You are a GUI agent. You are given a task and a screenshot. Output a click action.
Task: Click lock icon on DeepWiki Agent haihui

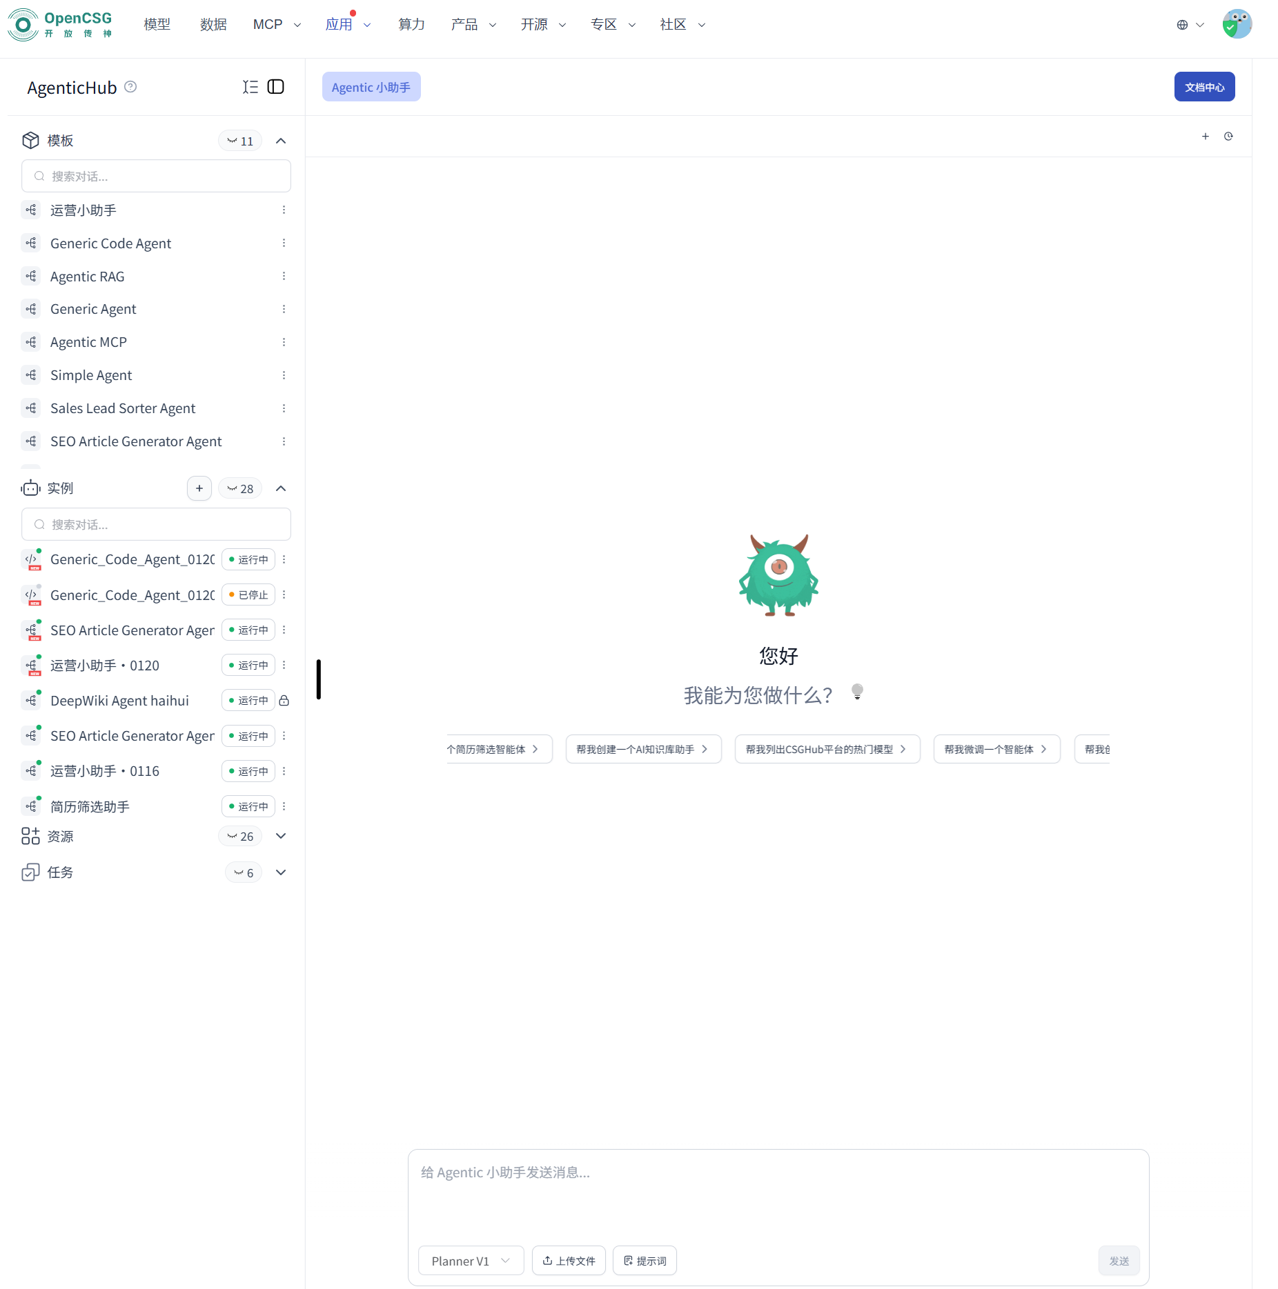pyautogui.click(x=284, y=701)
